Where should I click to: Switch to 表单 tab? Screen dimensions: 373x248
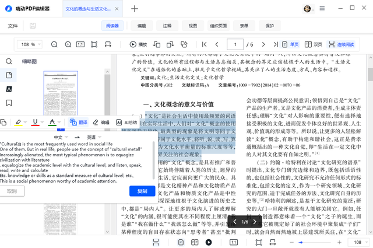(x=244, y=26)
